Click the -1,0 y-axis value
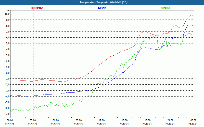Image resolution: width=204 pixels, height=127 pixels. (7, 79)
